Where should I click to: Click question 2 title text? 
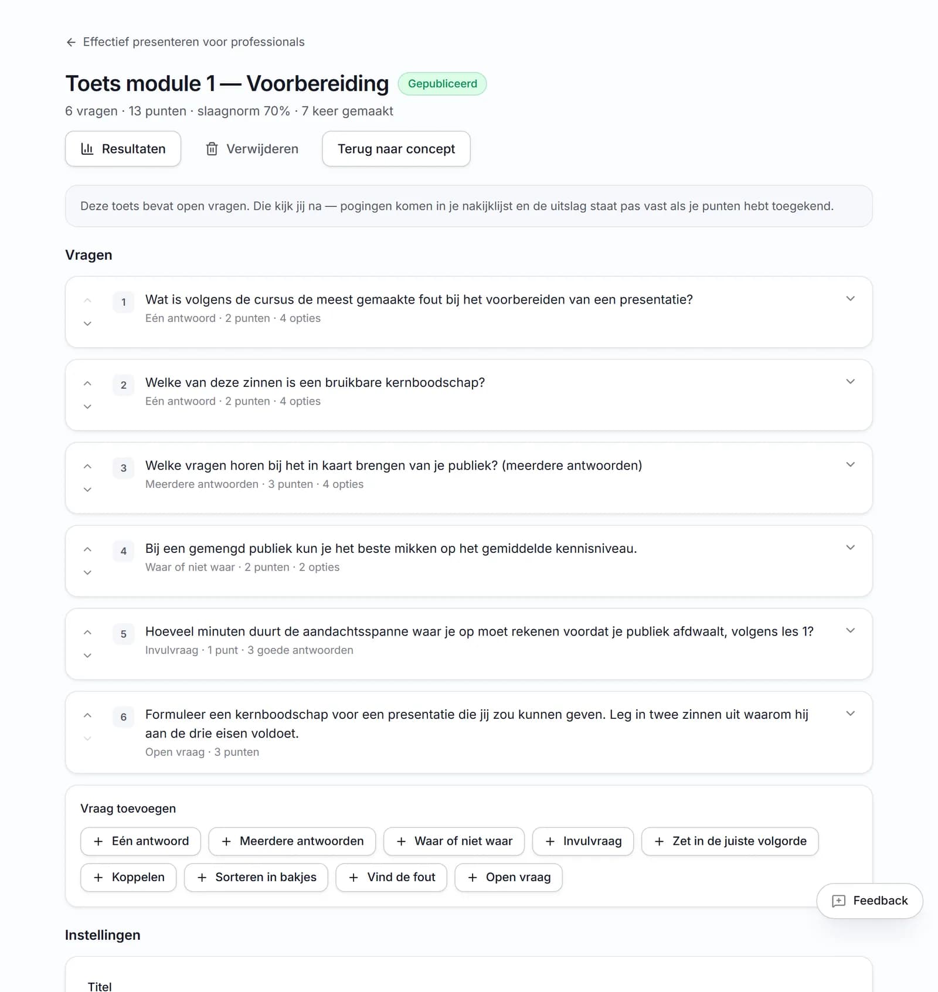pos(315,383)
